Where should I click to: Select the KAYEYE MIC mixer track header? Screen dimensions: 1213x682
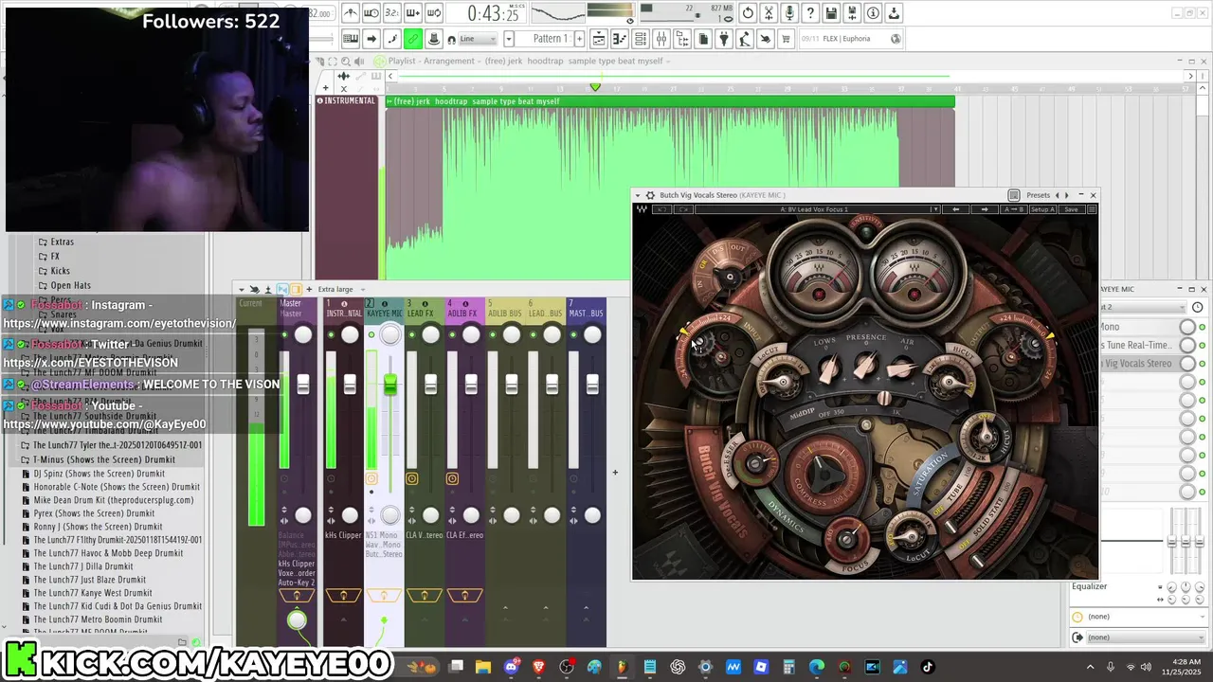384,309
